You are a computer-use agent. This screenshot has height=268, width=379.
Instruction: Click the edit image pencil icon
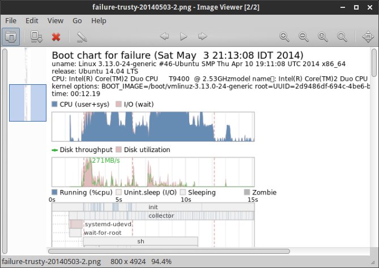pos(82,37)
